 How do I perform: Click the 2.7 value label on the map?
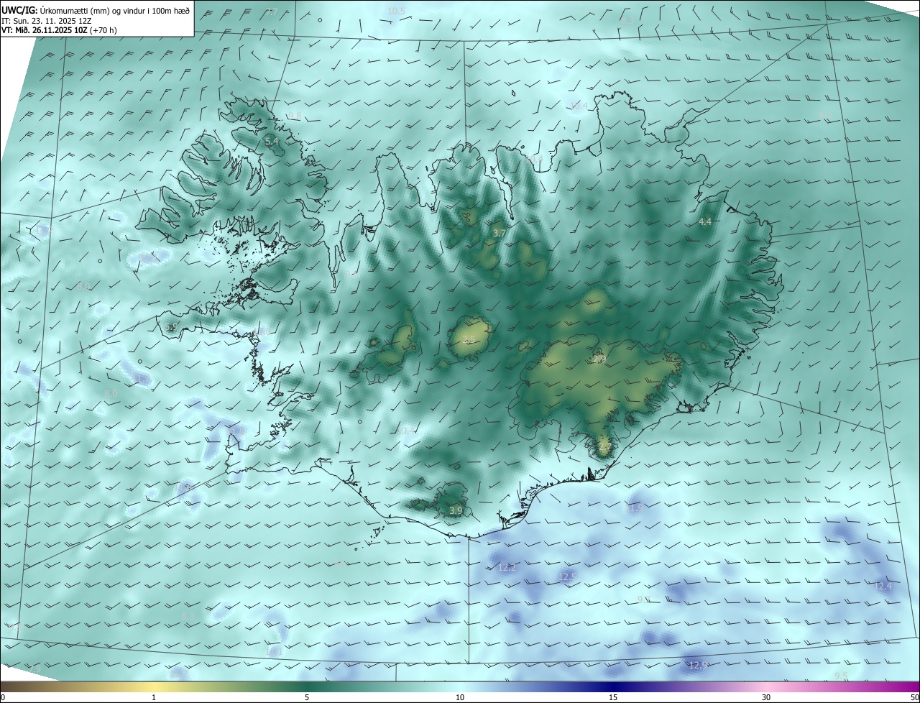[x=604, y=446]
